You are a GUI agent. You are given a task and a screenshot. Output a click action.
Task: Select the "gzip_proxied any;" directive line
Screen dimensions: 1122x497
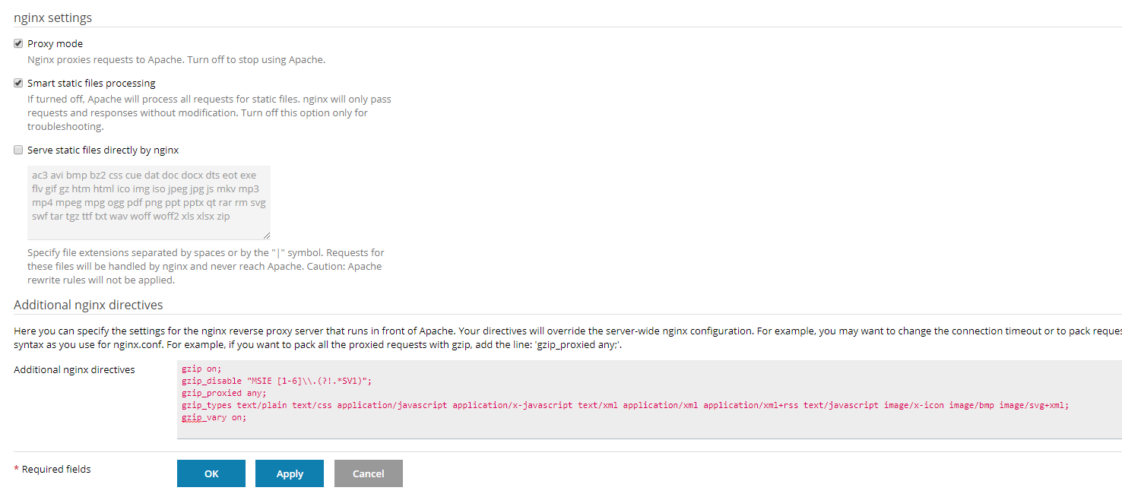pyautogui.click(x=223, y=394)
